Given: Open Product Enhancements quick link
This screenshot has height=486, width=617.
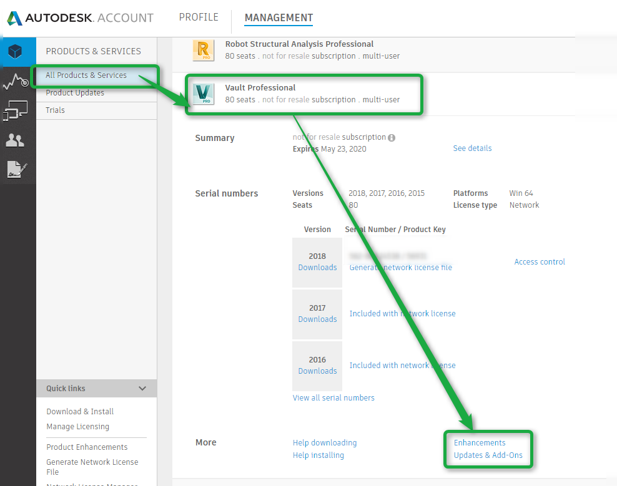Looking at the screenshot, I should pos(87,447).
